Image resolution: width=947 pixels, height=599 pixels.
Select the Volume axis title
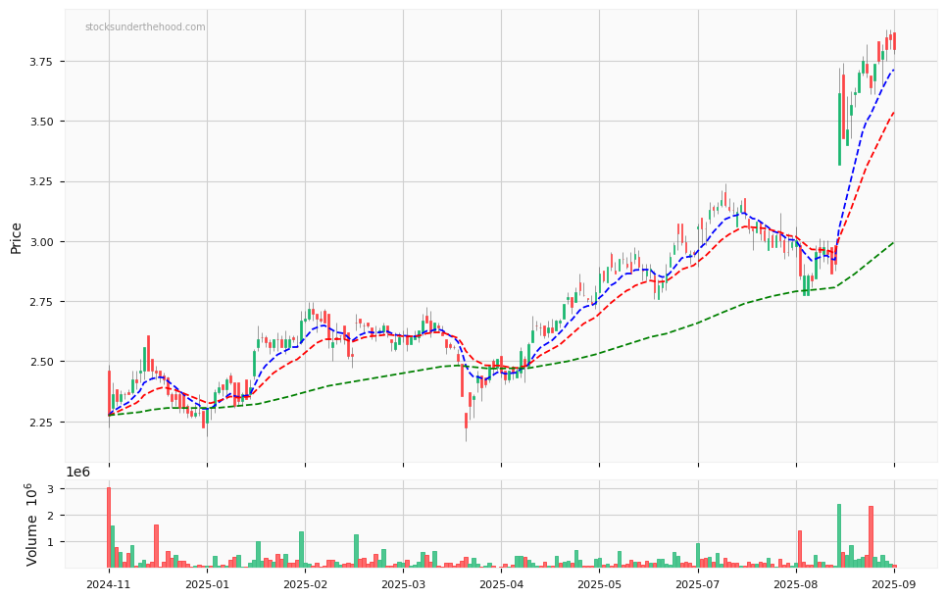(x=32, y=524)
